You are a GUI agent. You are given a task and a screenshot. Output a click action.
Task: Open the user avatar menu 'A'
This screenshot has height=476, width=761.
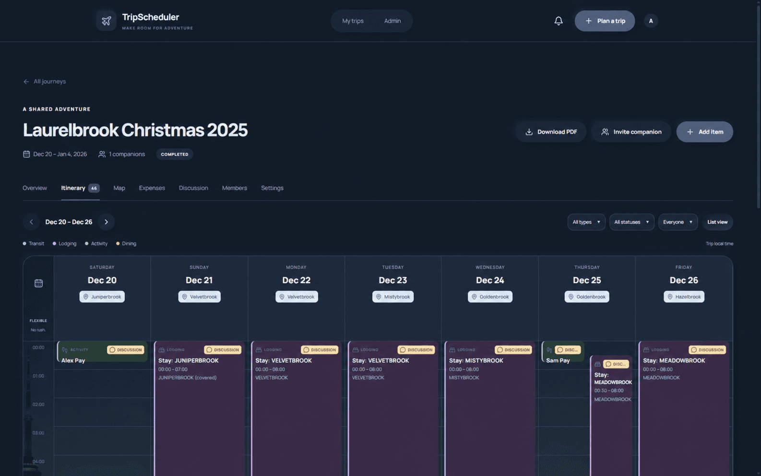coord(651,21)
